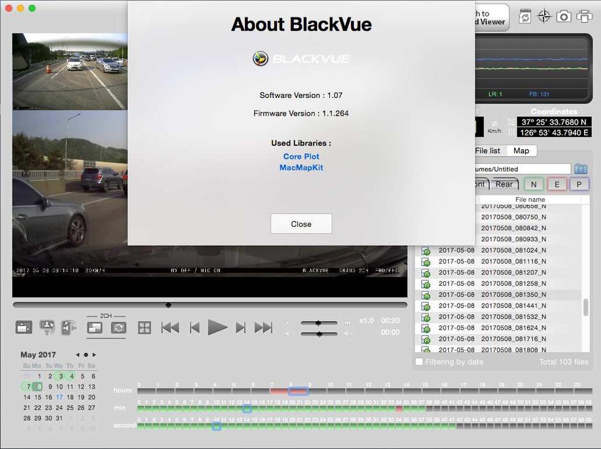Capture a snapshot with the camera icon
This screenshot has width=601, height=449.
[564, 16]
